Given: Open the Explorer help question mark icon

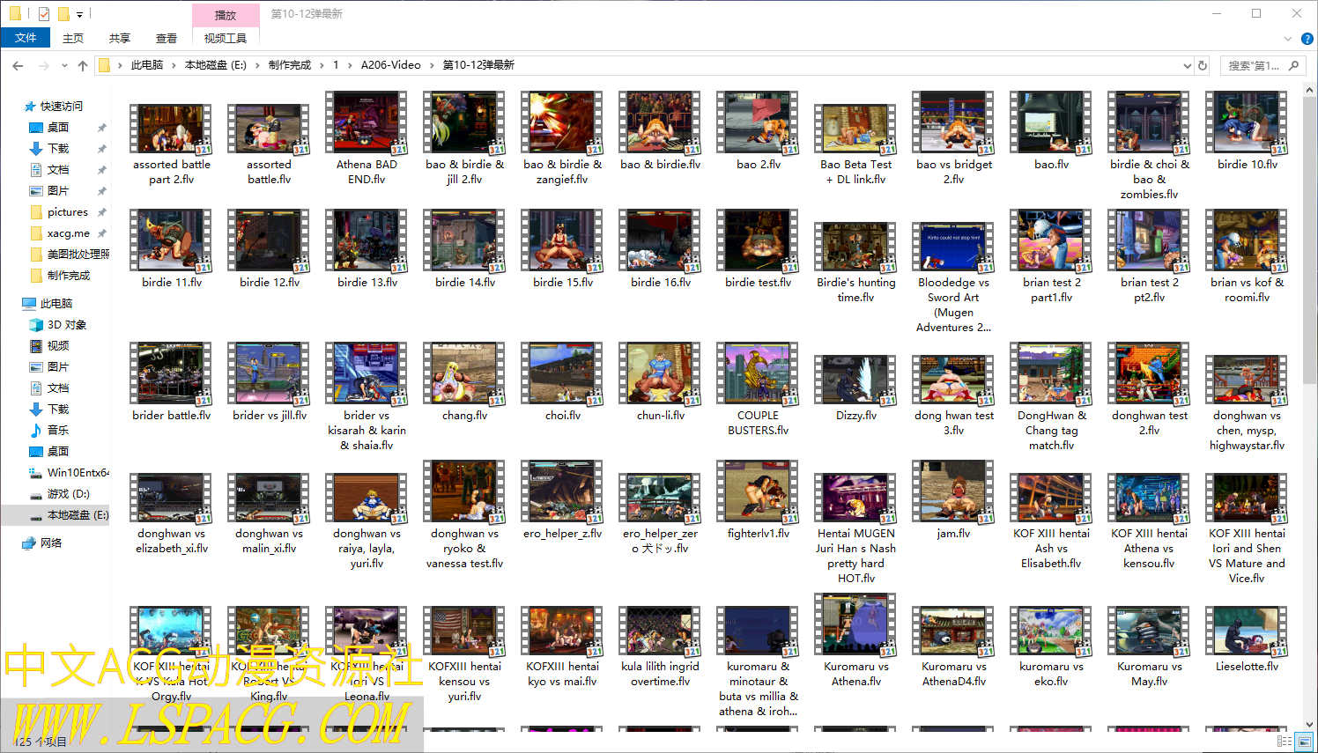Looking at the screenshot, I should 1307,39.
